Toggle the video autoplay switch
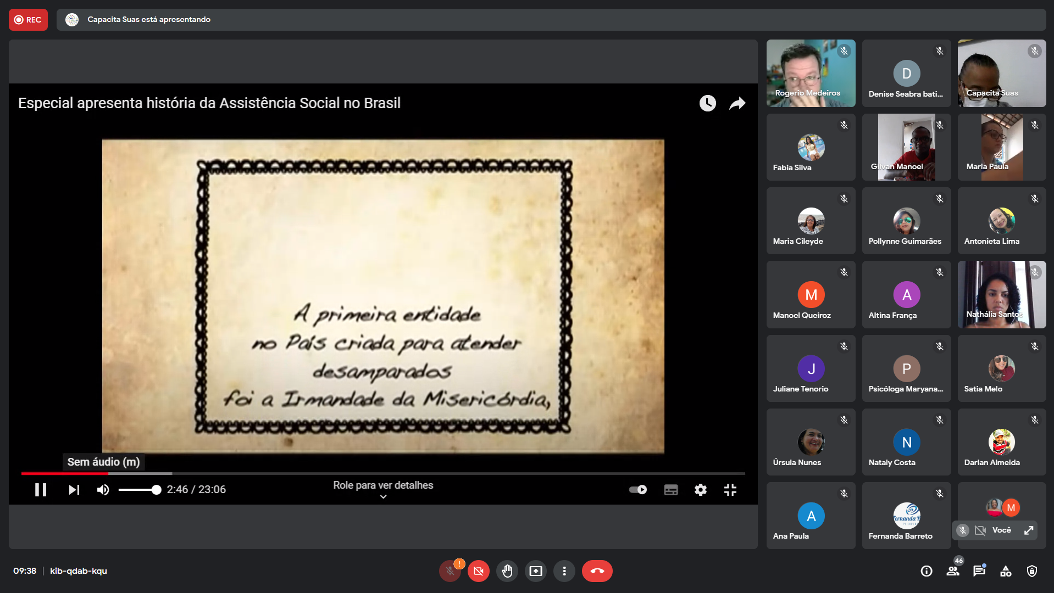This screenshot has width=1054, height=593. pos(638,490)
